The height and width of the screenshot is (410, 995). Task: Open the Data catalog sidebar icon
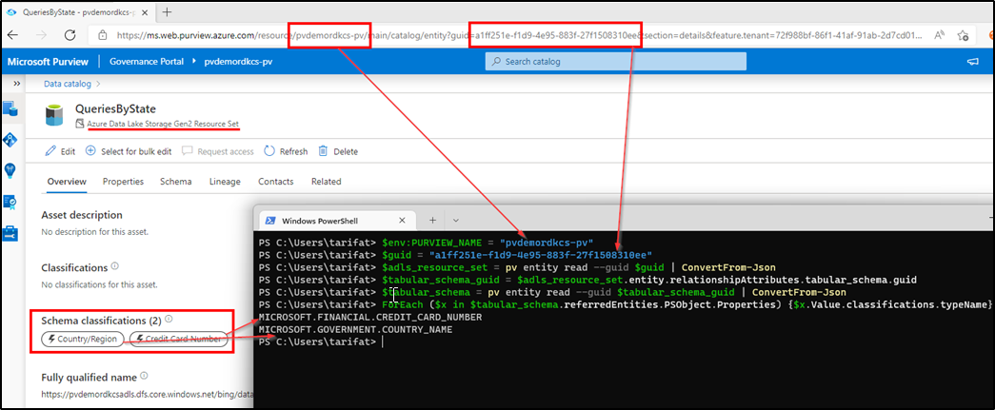(10, 109)
